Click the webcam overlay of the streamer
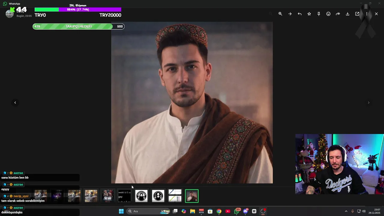Image resolution: width=384 pixels, height=216 pixels. tap(340, 164)
